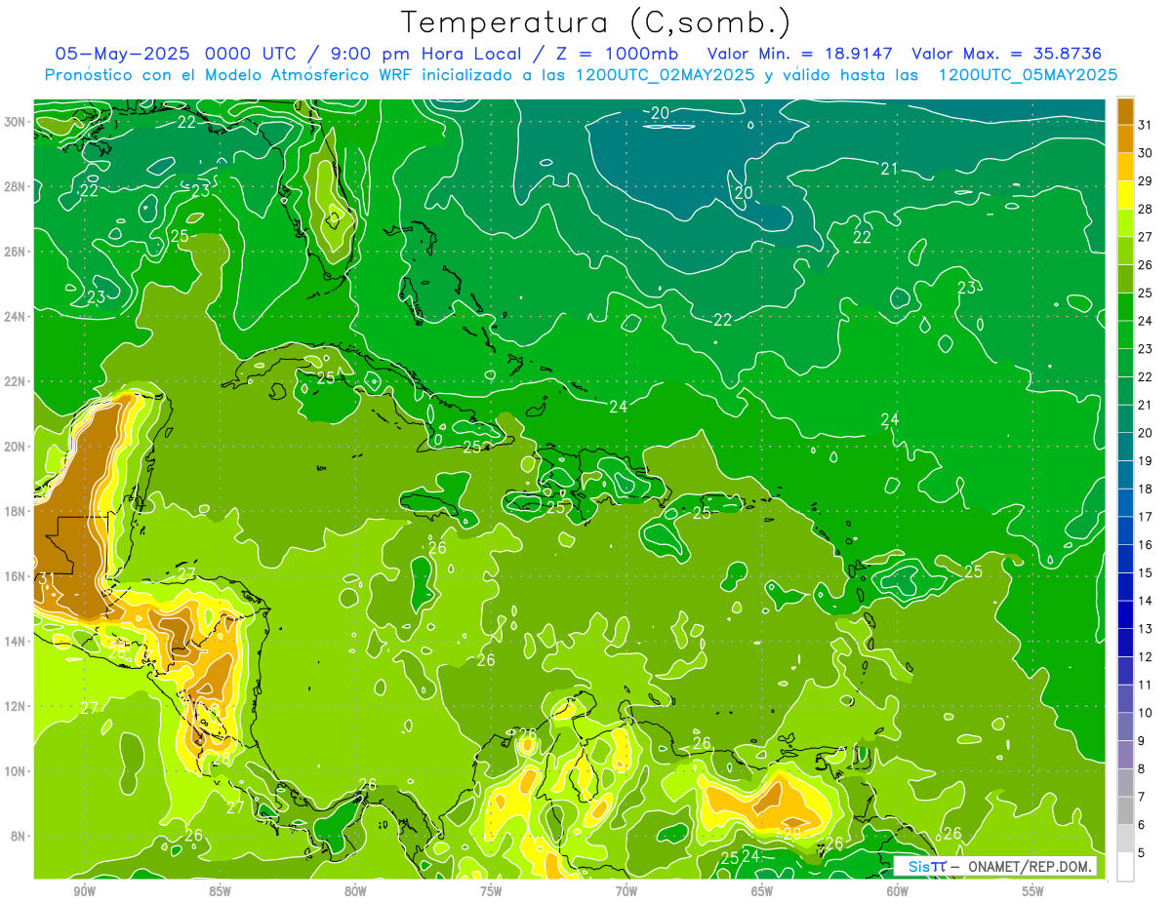1171x904 pixels.
Task: Click the "14N" latitude axis label
Action: [x=16, y=641]
